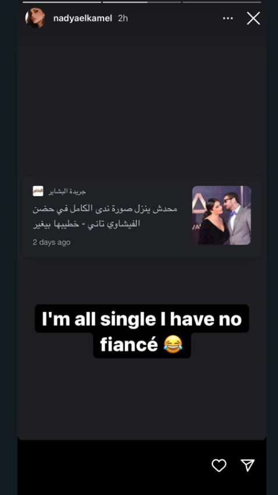View the article thumbnail of the couple
This screenshot has width=278, height=495.
click(222, 215)
